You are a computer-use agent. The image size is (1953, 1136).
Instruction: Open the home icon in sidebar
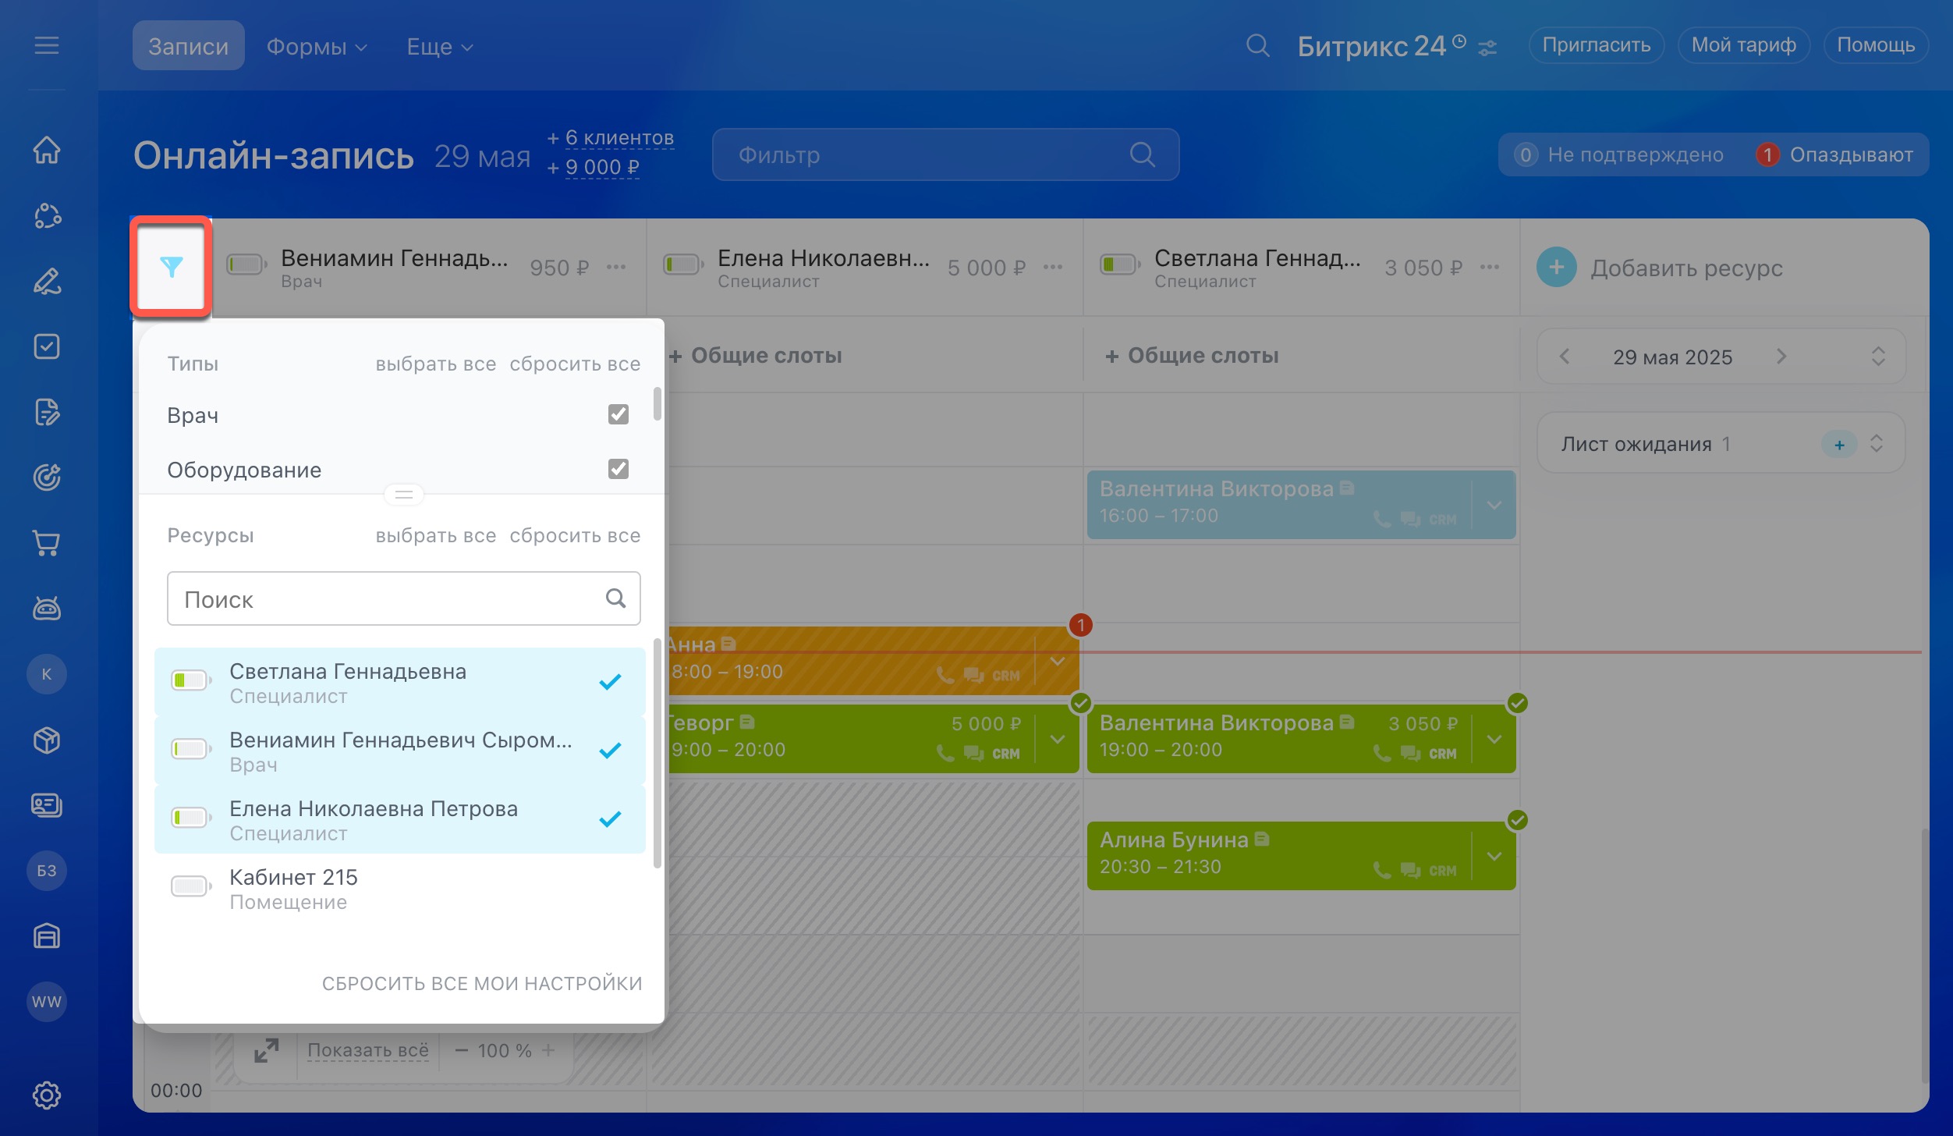pyautogui.click(x=47, y=150)
